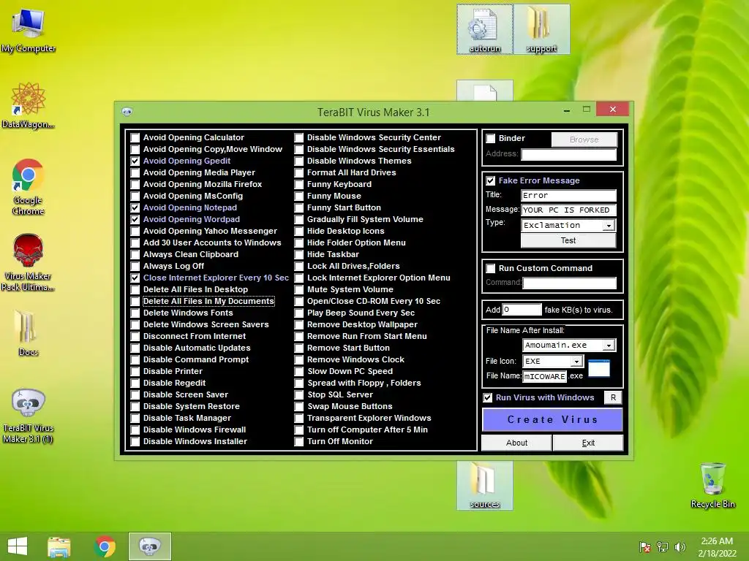Select Google Chrome desktop shortcut
This screenshot has height=561, width=749.
[29, 186]
